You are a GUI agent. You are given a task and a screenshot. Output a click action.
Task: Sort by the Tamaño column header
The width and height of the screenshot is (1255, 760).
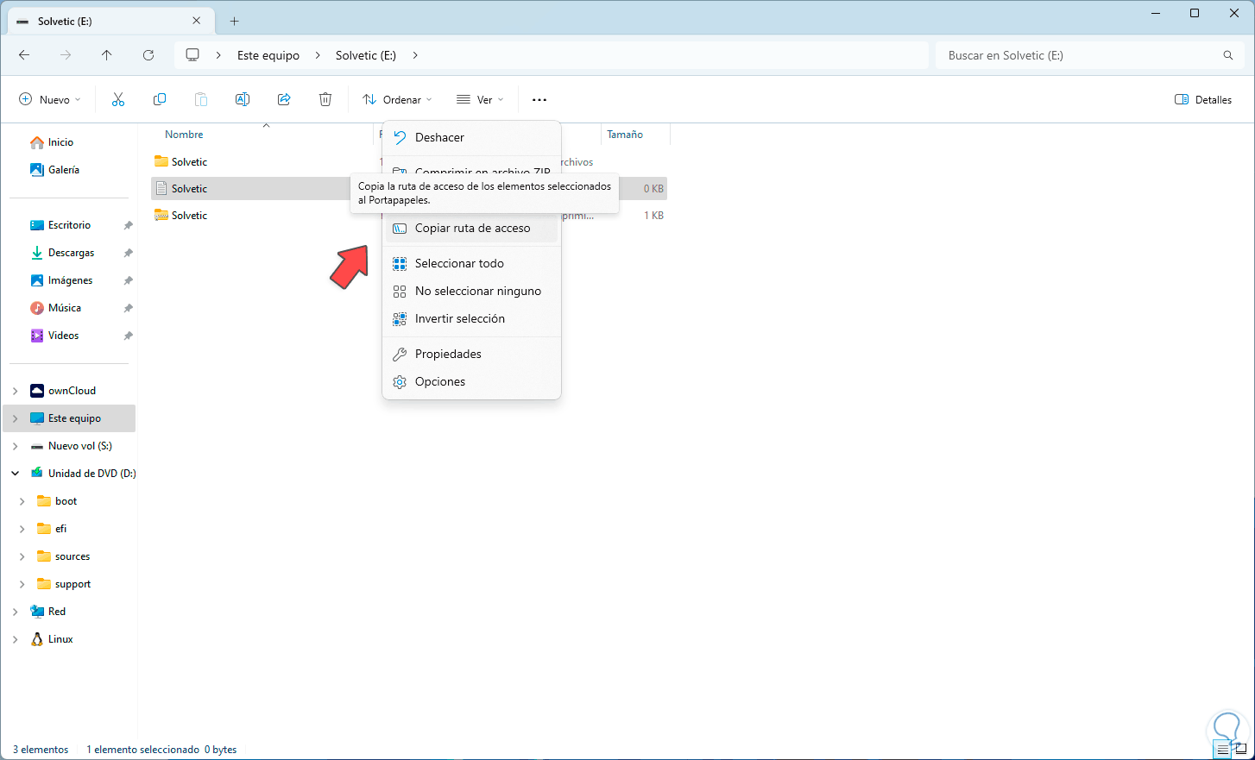[x=625, y=135]
